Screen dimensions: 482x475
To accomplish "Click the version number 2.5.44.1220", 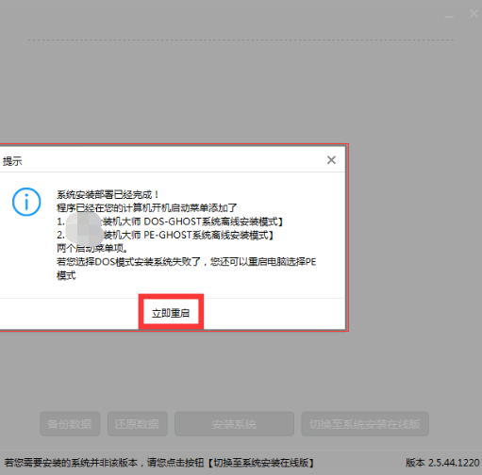I will pyautogui.click(x=454, y=463).
